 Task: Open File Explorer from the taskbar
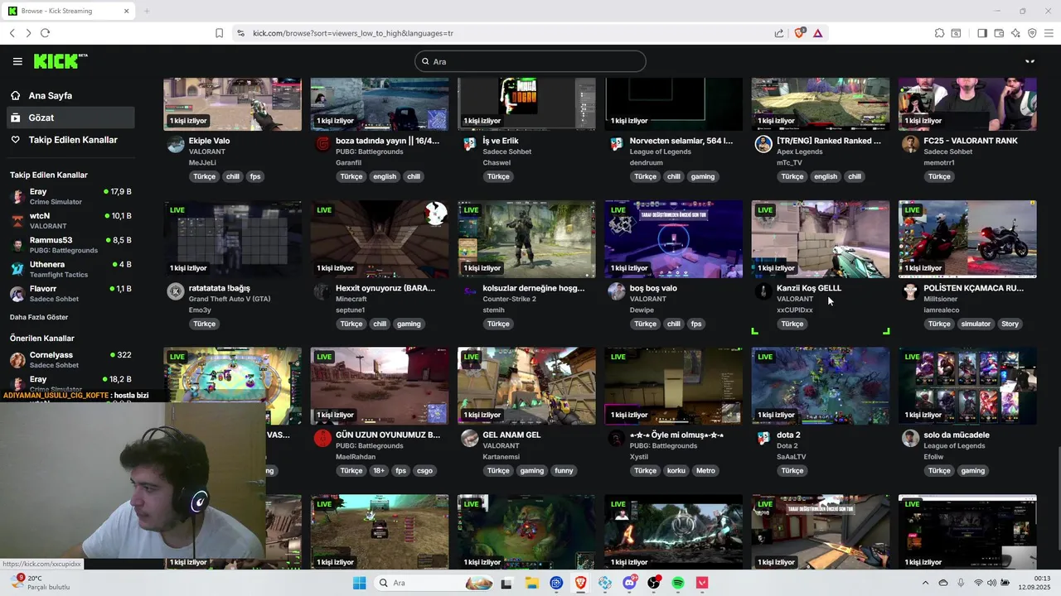pos(531,583)
